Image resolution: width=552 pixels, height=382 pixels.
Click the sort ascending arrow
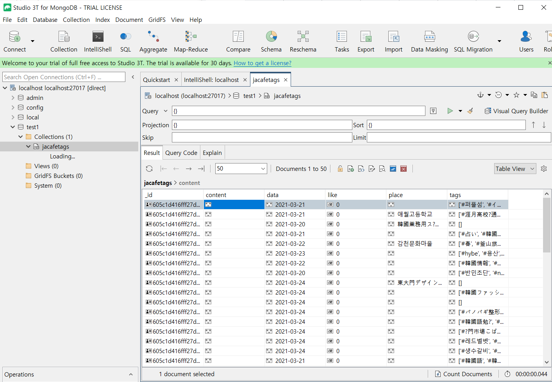pos(533,125)
